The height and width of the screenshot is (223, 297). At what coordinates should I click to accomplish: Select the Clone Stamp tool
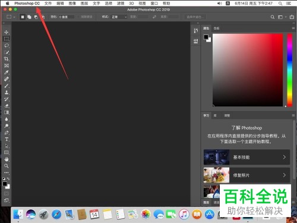coord(7,92)
